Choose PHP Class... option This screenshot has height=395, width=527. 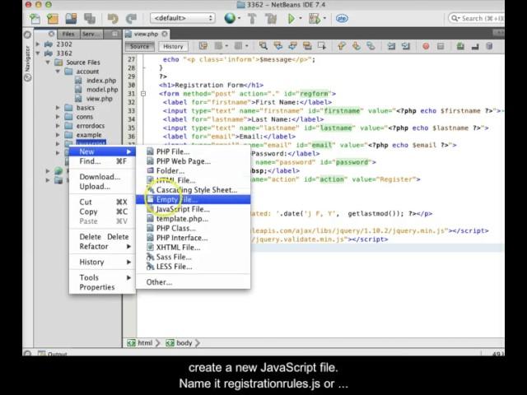click(194, 228)
